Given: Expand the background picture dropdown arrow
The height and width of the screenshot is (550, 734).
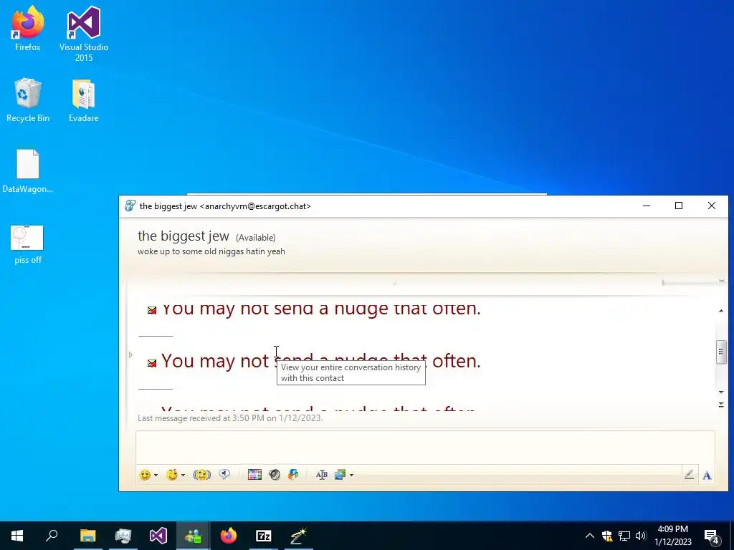Looking at the screenshot, I should [351, 476].
